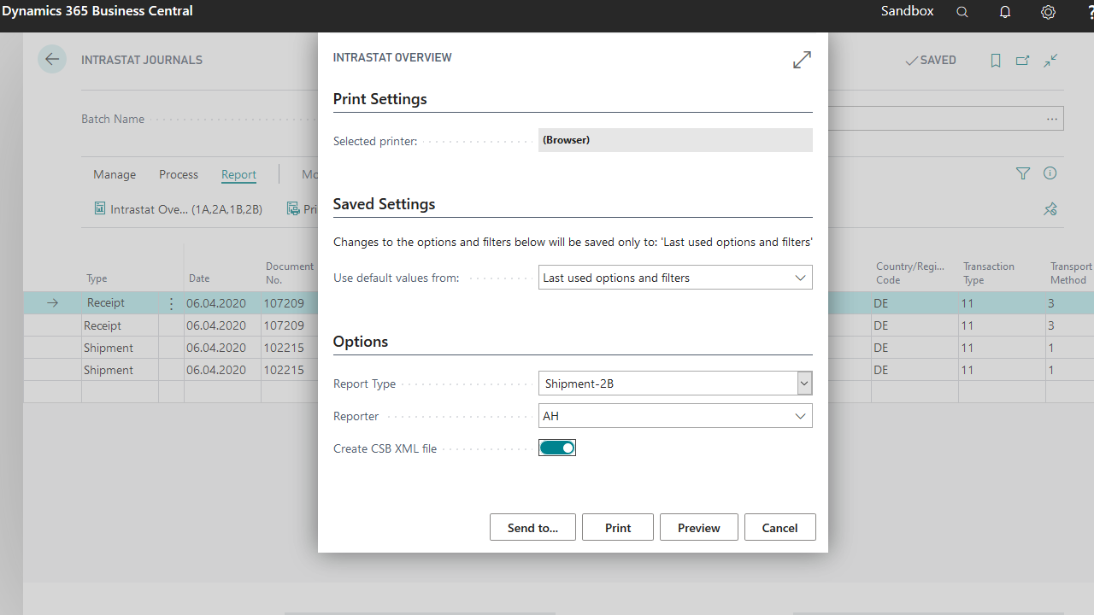Open the Use default values from dropdown
This screenshot has height=615, width=1094.
pos(800,278)
